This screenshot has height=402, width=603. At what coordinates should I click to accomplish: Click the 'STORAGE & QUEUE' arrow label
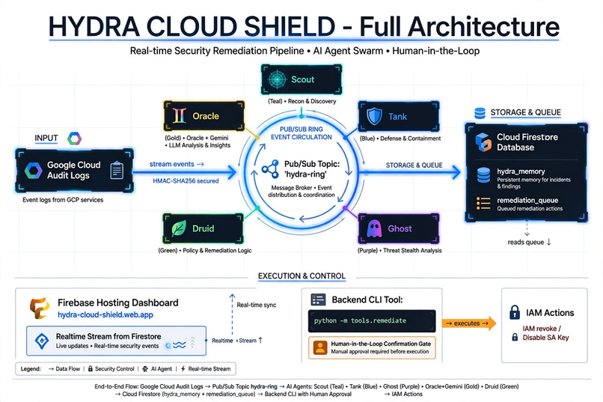click(414, 165)
